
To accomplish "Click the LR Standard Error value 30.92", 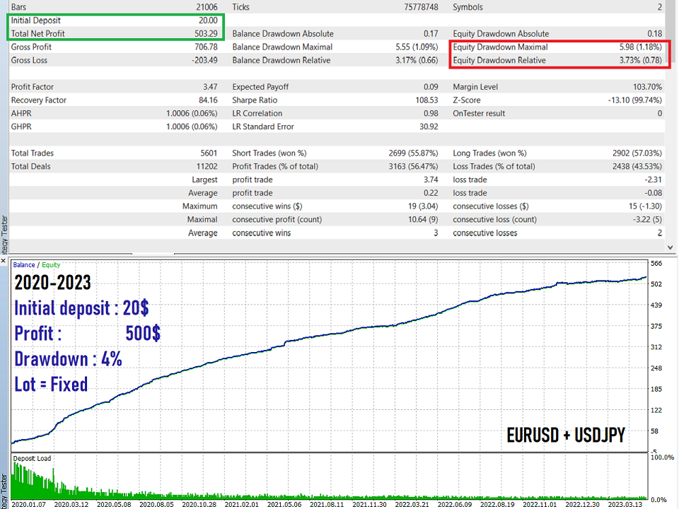I will (x=429, y=127).
